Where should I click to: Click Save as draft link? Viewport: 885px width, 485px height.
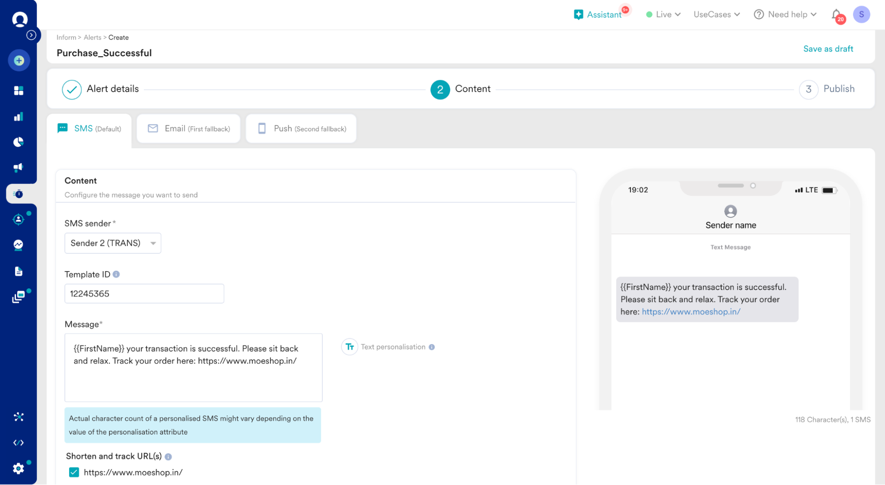(828, 49)
